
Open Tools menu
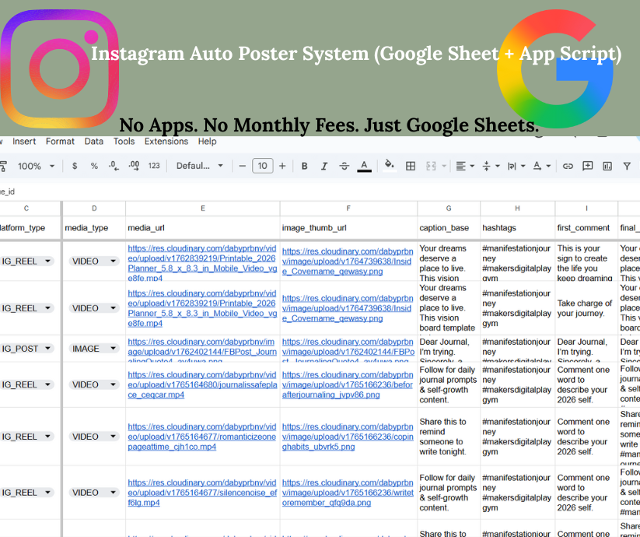click(124, 142)
